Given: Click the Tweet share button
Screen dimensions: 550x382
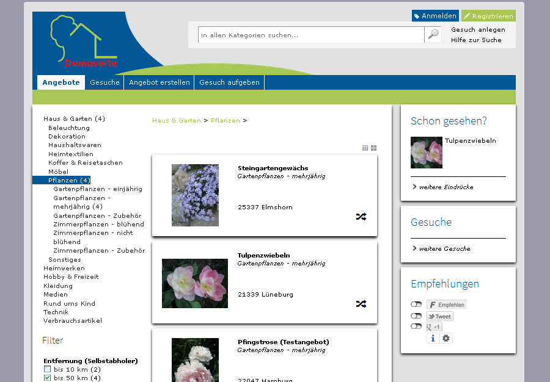Looking at the screenshot, I should [440, 316].
